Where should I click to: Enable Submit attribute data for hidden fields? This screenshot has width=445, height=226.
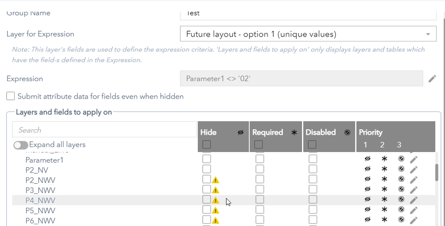click(x=11, y=96)
